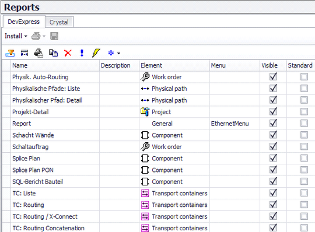
Task: Open the printer dropdown arrow next to Install
Action: click(x=44, y=36)
